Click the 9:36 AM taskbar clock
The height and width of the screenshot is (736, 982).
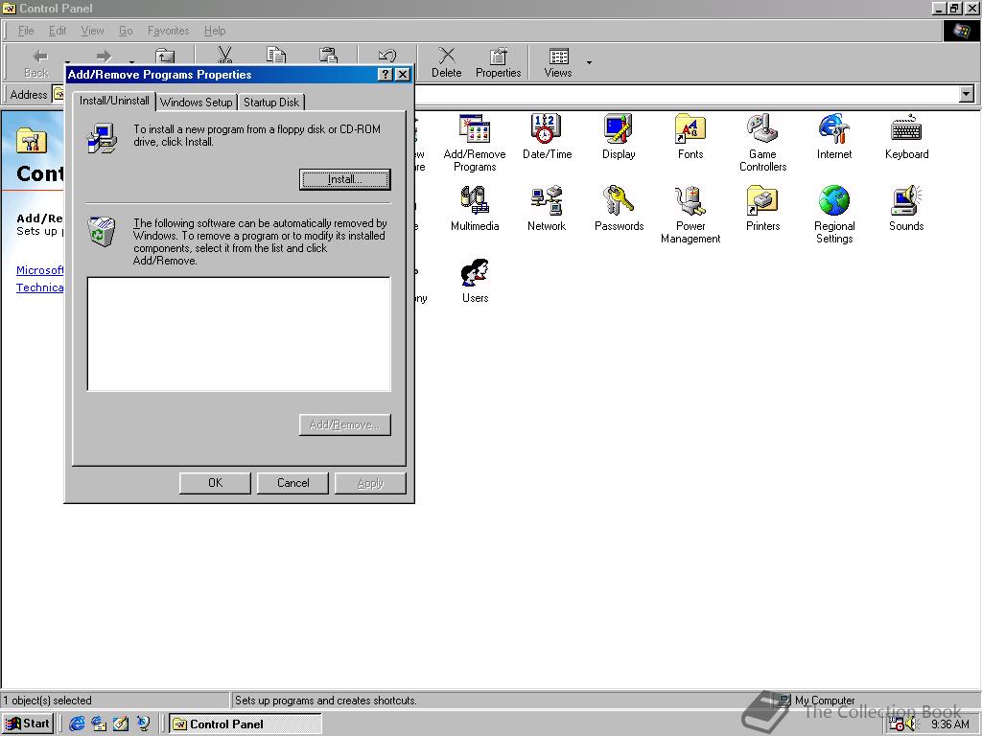pyautogui.click(x=949, y=724)
